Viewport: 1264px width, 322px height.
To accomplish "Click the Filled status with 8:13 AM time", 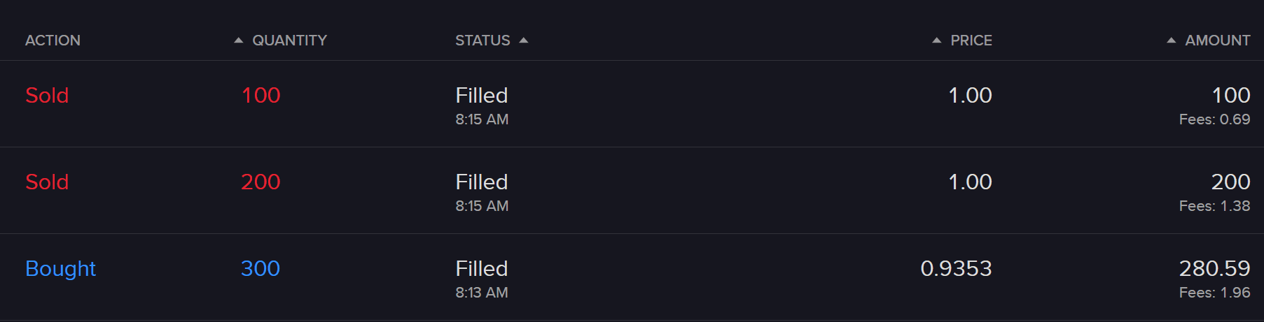I will pyautogui.click(x=482, y=269).
